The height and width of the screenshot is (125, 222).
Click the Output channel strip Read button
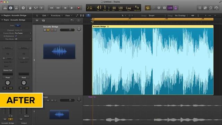(24, 77)
